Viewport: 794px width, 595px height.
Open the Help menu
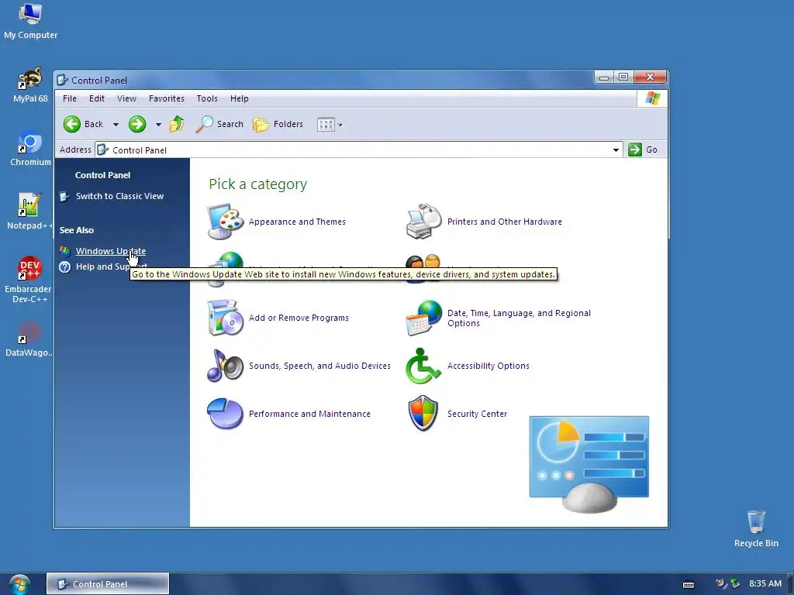click(x=239, y=98)
